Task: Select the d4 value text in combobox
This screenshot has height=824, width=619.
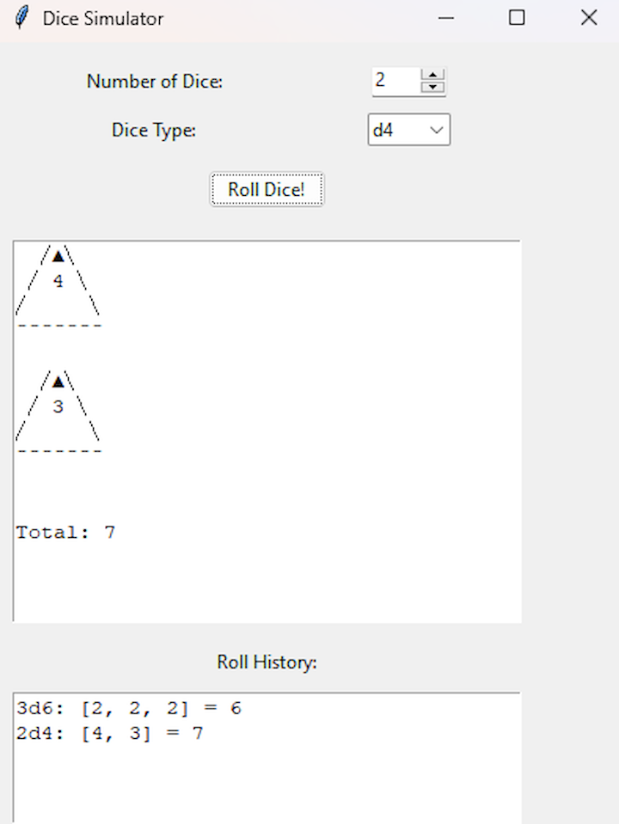Action: pos(384,131)
